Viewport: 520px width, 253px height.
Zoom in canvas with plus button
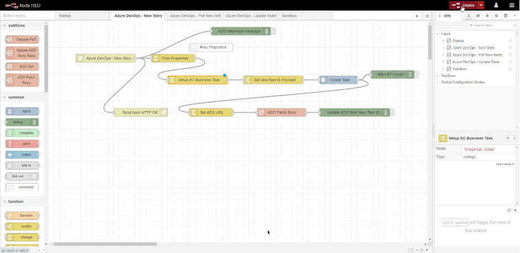(427, 250)
